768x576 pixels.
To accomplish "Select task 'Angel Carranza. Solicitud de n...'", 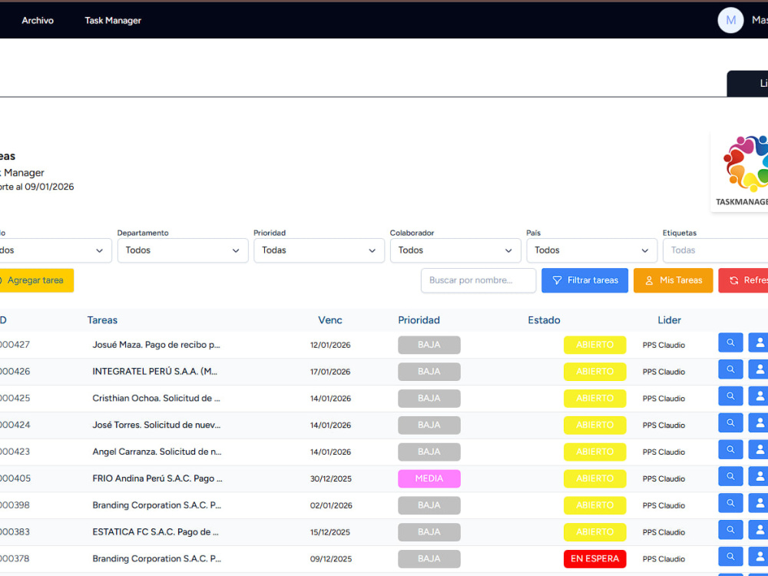I will (157, 452).
